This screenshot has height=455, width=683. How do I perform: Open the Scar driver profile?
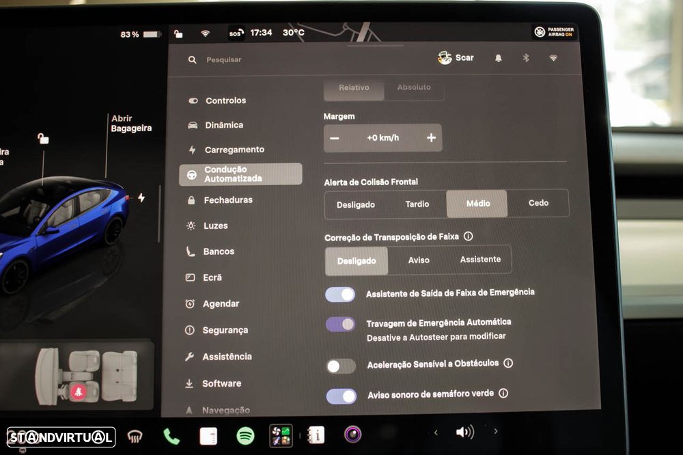coord(455,57)
